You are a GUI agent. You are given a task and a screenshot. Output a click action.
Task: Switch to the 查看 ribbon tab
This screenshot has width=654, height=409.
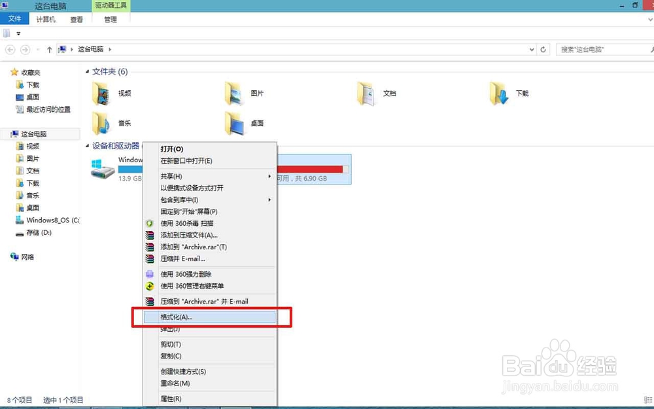(77, 19)
